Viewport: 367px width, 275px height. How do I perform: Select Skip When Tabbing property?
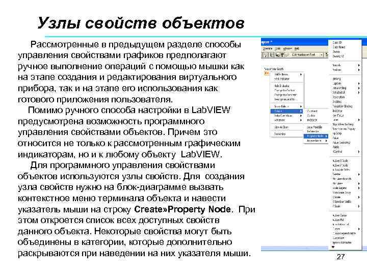pyautogui.click(x=343, y=124)
